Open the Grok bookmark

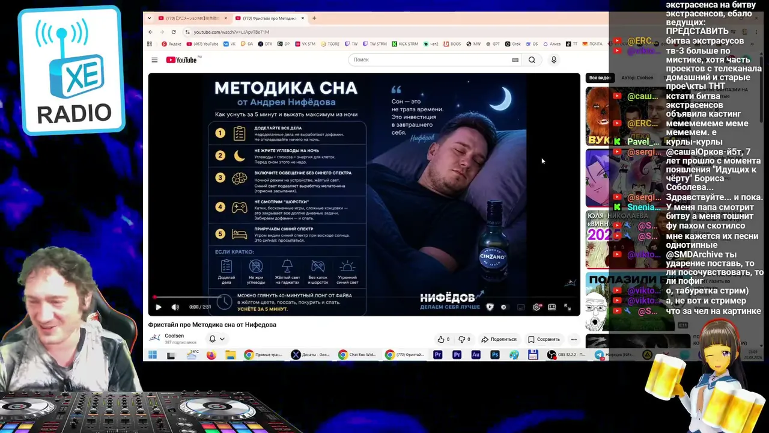[512, 44]
